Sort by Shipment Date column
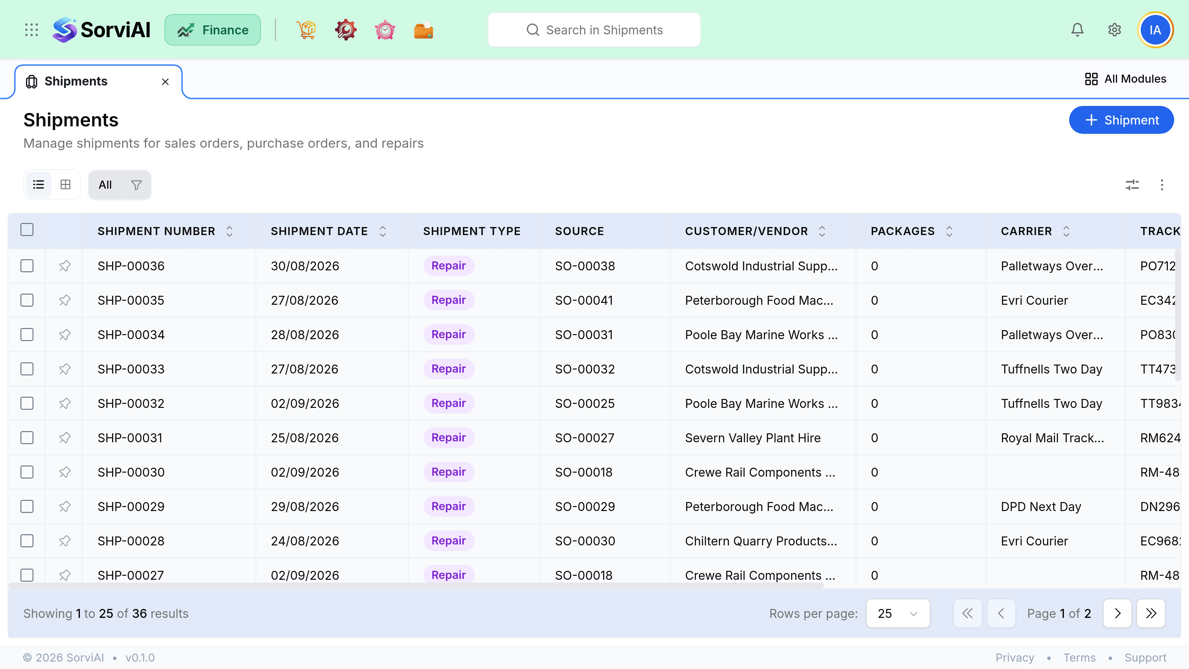This screenshot has height=669, width=1189. tap(383, 231)
